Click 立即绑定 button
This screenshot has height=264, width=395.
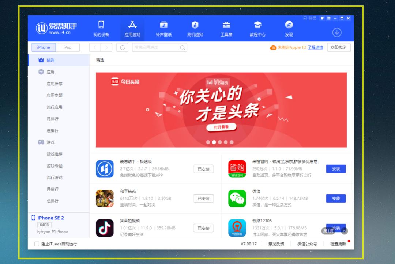(x=338, y=47)
